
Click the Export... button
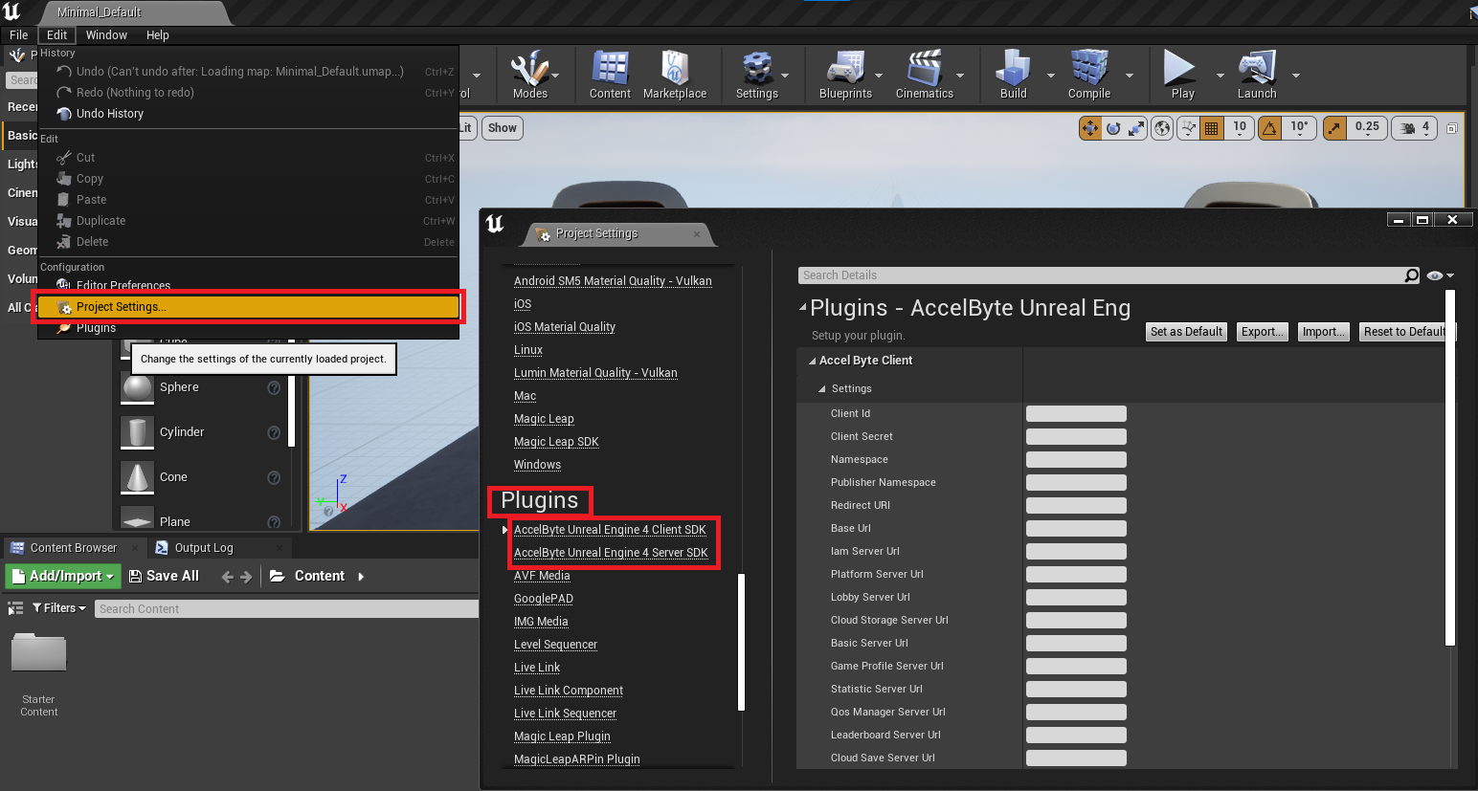[x=1262, y=332]
